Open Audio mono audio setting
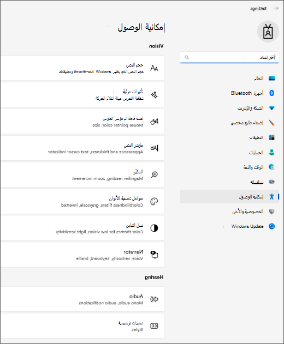This screenshot has height=344, width=284. pyautogui.click(x=82, y=299)
